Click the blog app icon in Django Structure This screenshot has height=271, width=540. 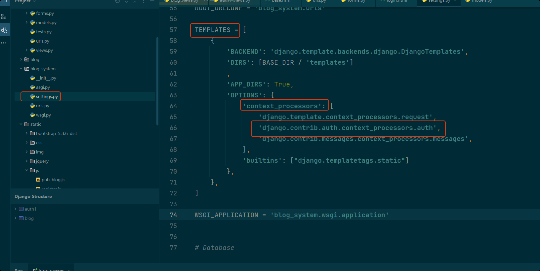pos(21,218)
